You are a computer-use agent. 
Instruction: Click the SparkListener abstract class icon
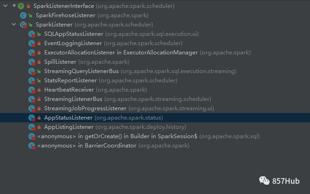tap(23, 25)
